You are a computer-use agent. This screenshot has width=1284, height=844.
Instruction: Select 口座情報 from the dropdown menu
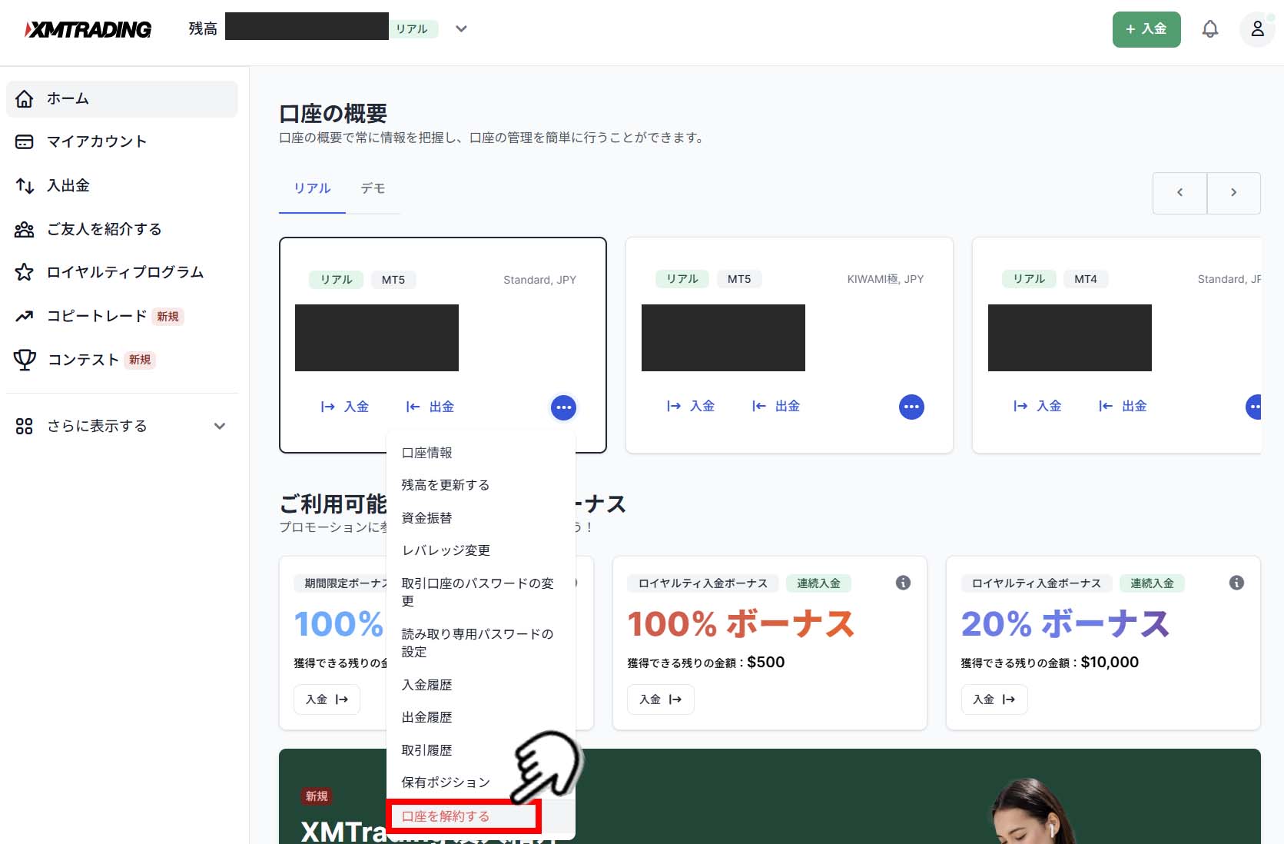point(481,453)
